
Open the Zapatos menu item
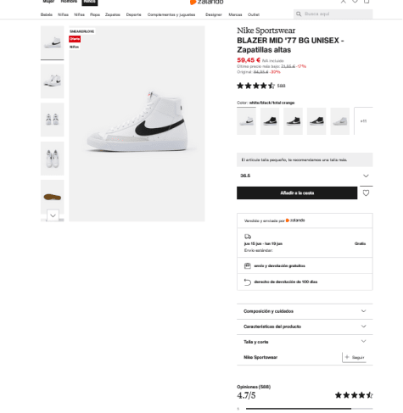113,14
